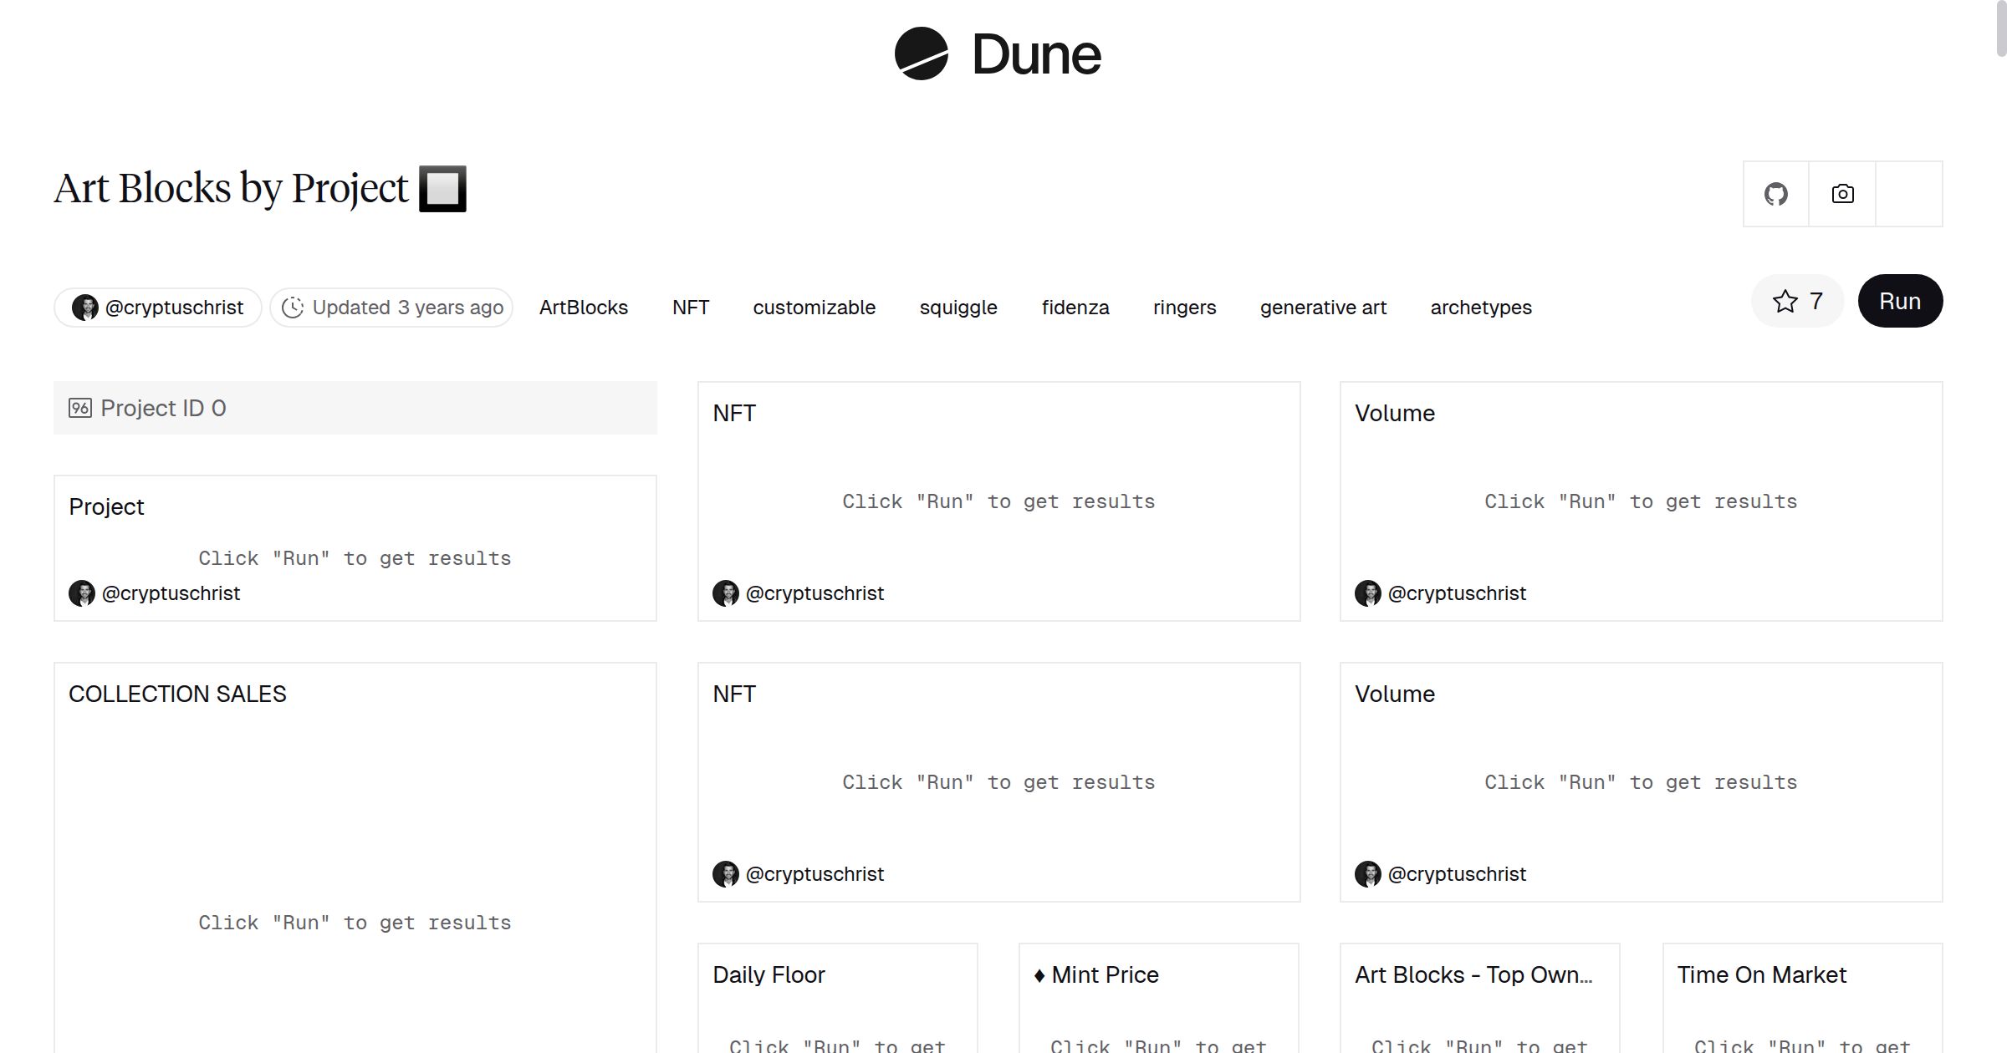Open the Daily Floor panel title
Viewport: 2007px width, 1053px height.
click(x=769, y=974)
